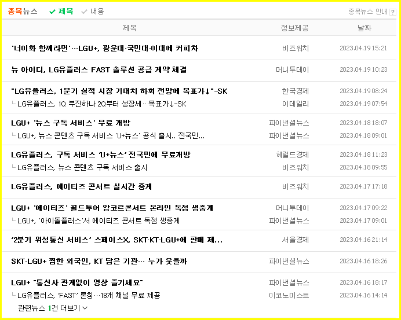The height and width of the screenshot is (320, 401).
Task: Click date 2023.04.16 14:14
Action: click(x=363, y=296)
